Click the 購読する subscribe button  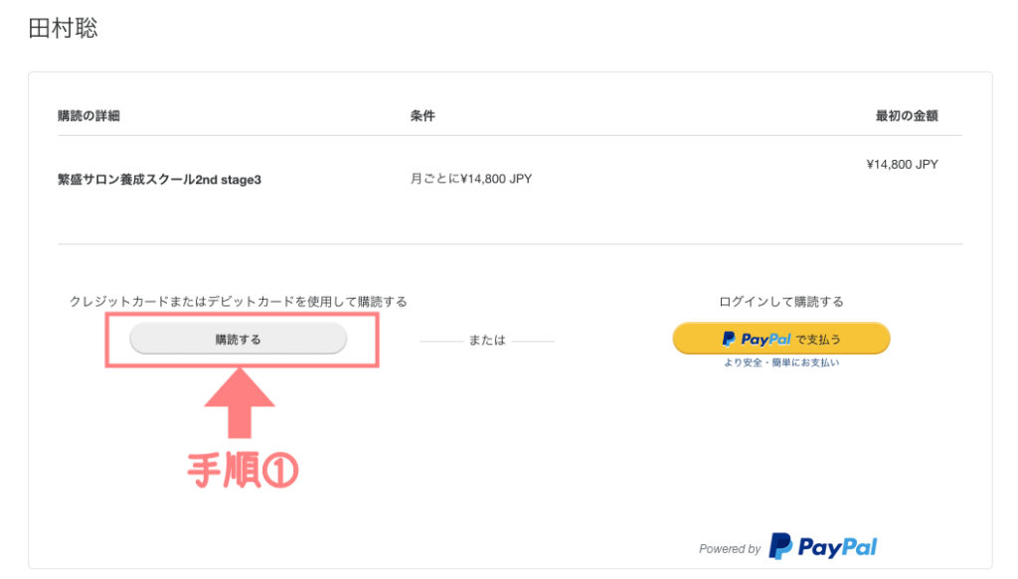click(x=239, y=339)
